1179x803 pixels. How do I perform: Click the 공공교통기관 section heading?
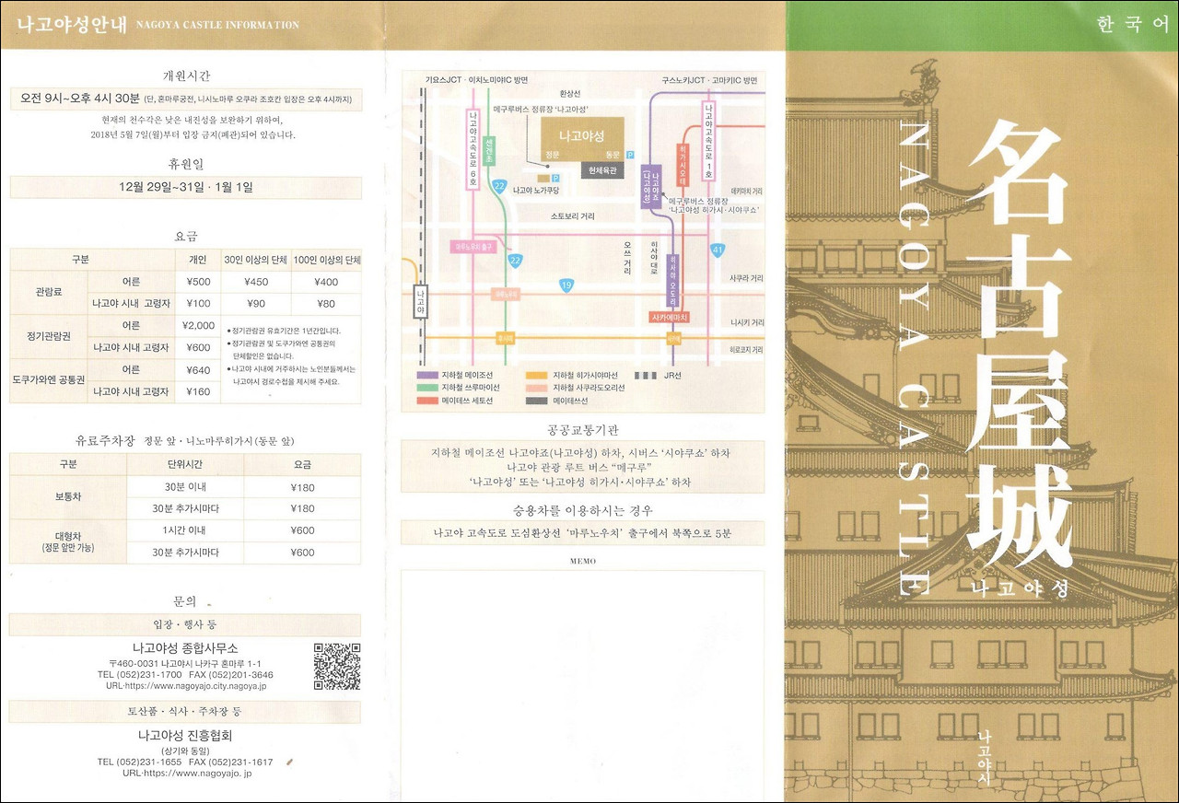point(582,430)
